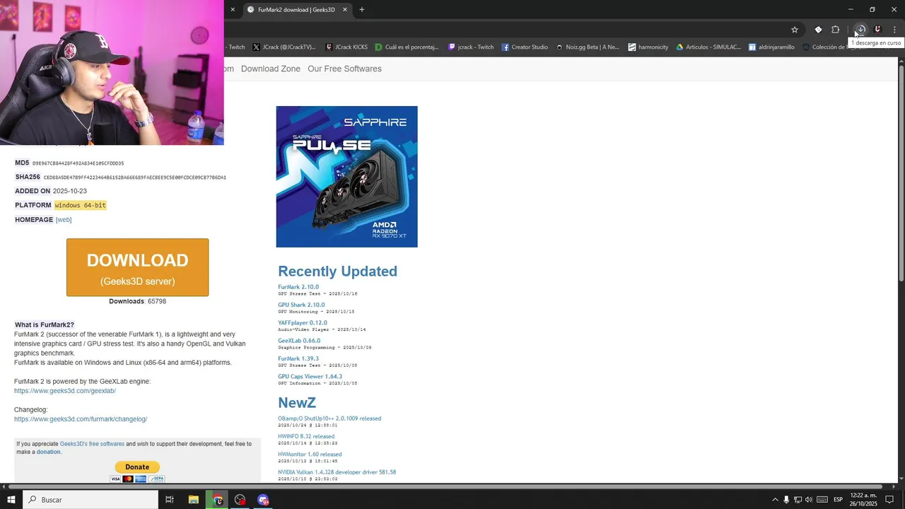Open FurMark 2.10.0 in Recently Updated
Screen dimensions: 905x509
(x=298, y=287)
